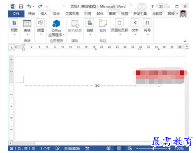This screenshot has width=196, height=153.
Task: Click the horizontal scrollbar left arrow
Action: point(11,143)
